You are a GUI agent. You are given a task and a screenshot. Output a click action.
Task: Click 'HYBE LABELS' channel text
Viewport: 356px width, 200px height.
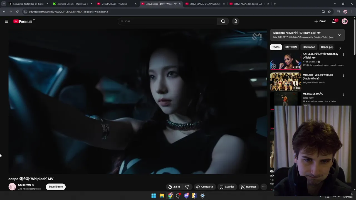(310, 62)
